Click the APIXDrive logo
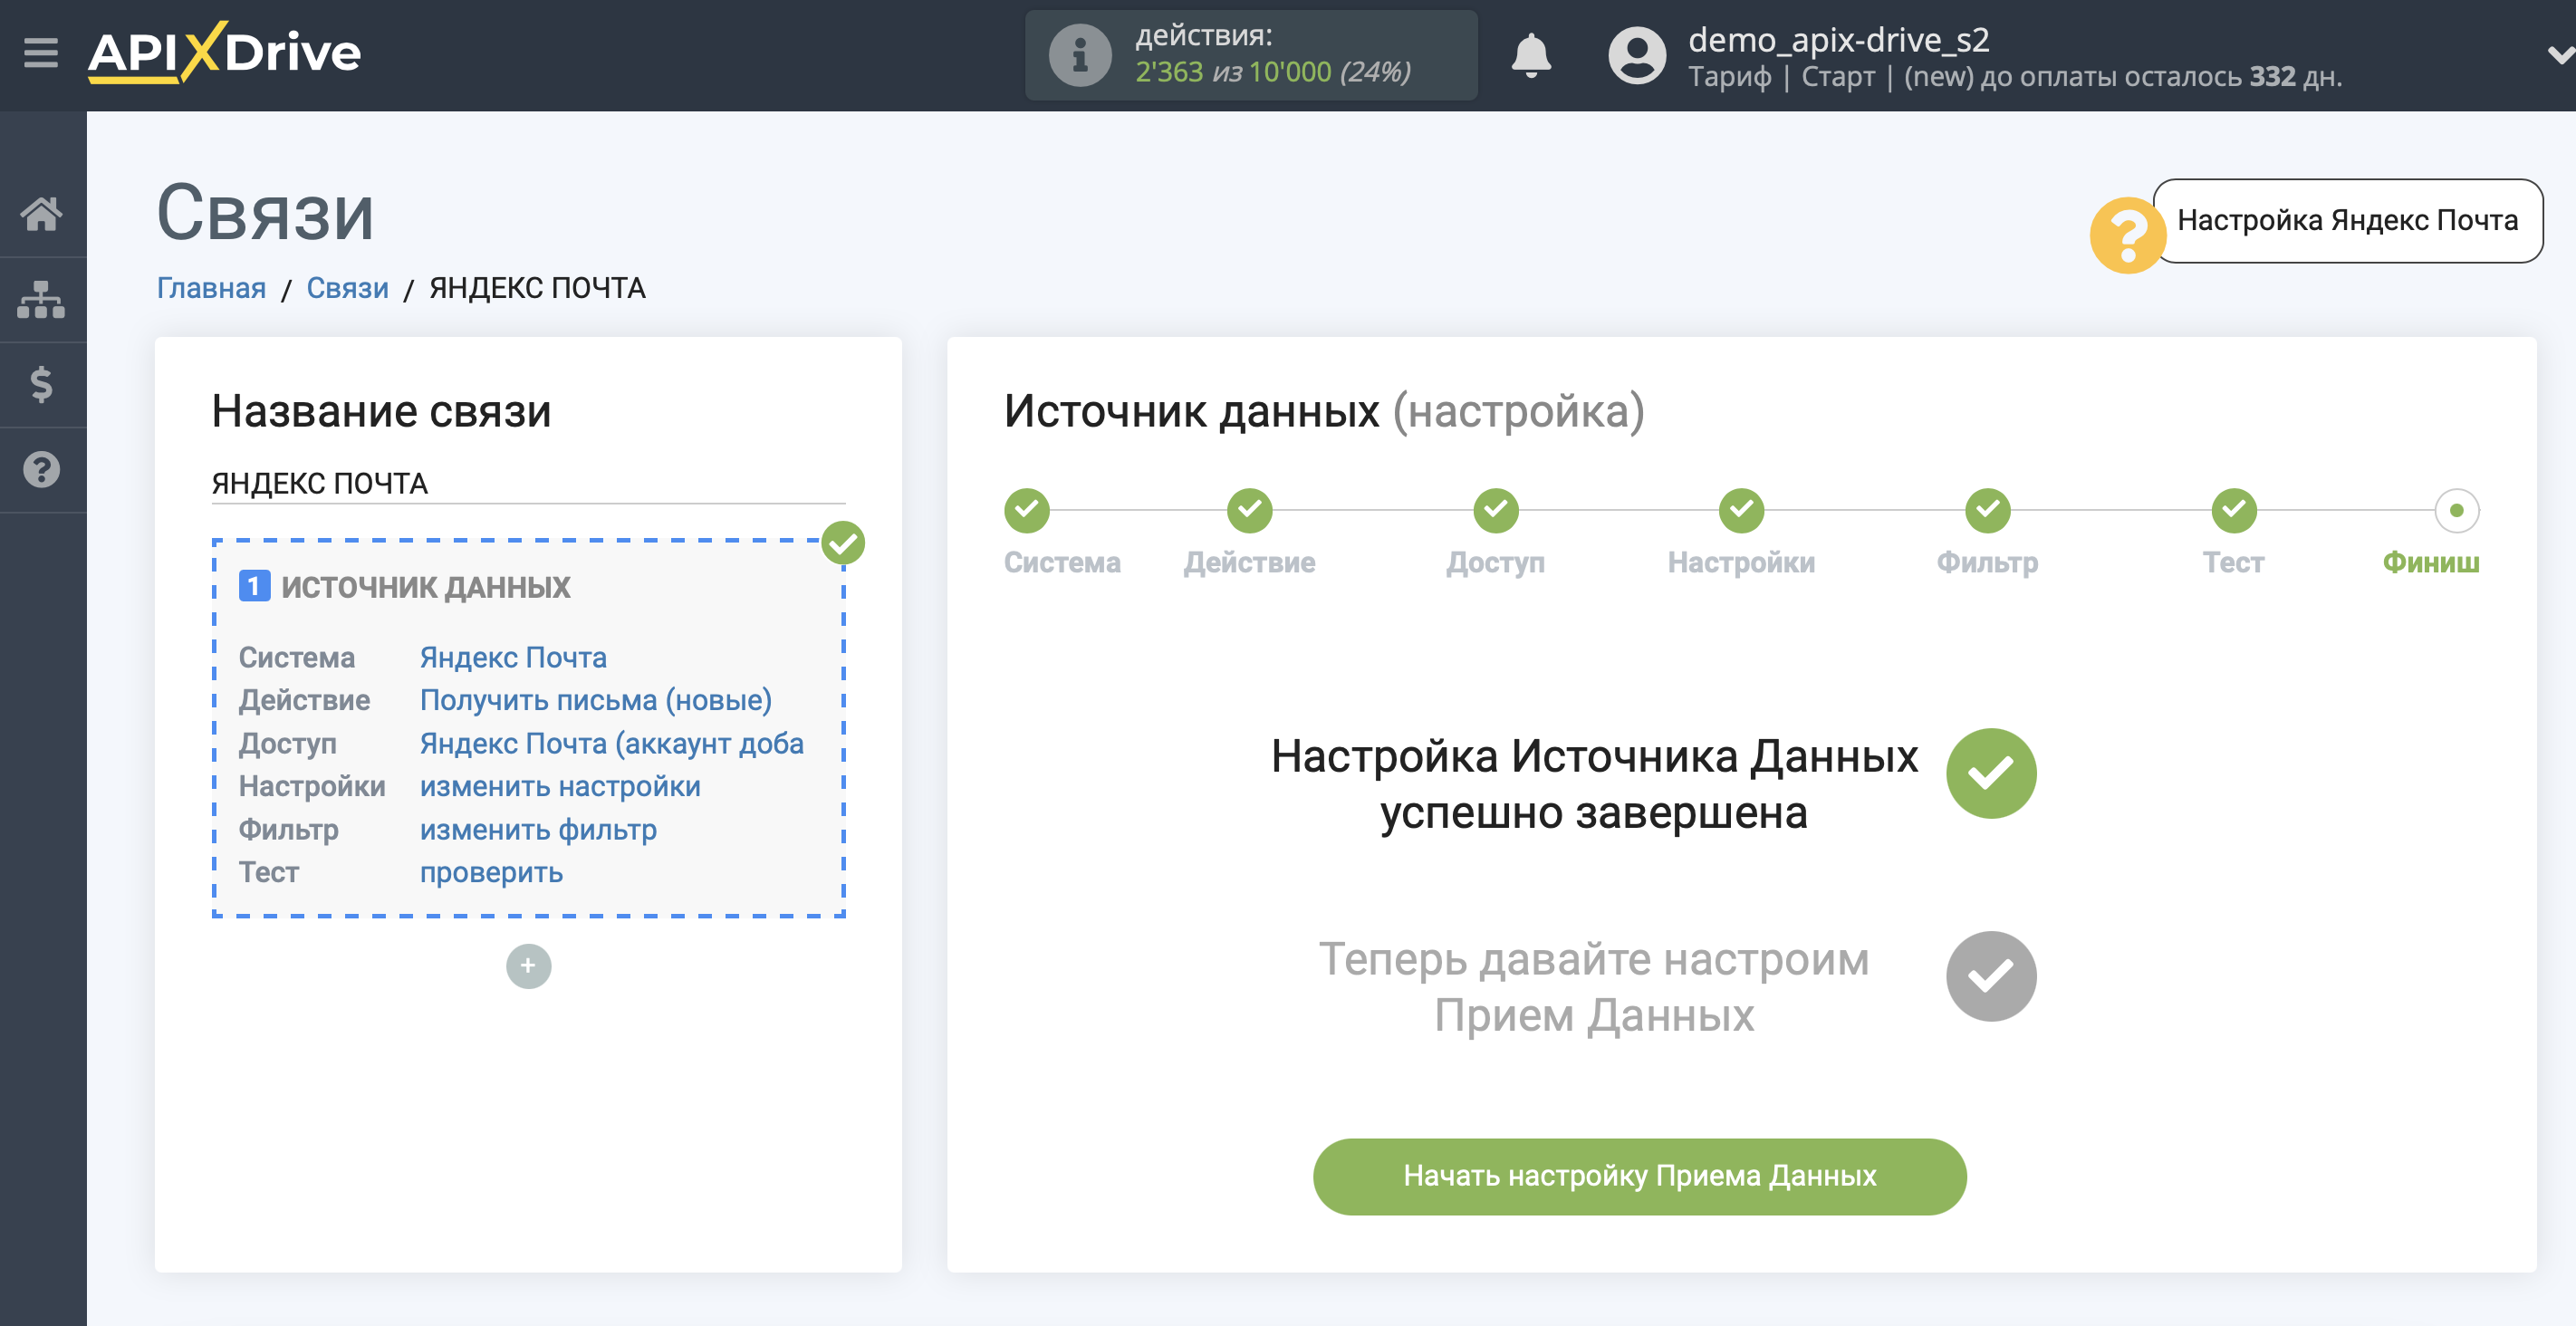 click(224, 52)
